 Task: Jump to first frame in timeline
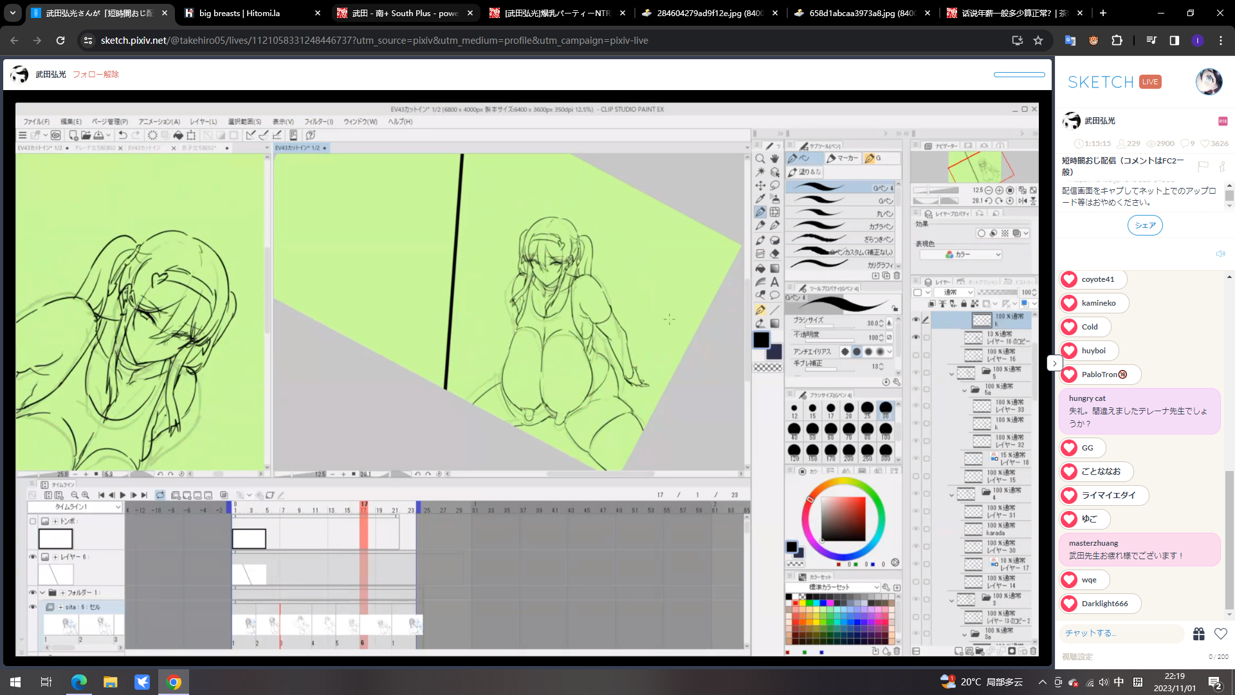tap(101, 495)
